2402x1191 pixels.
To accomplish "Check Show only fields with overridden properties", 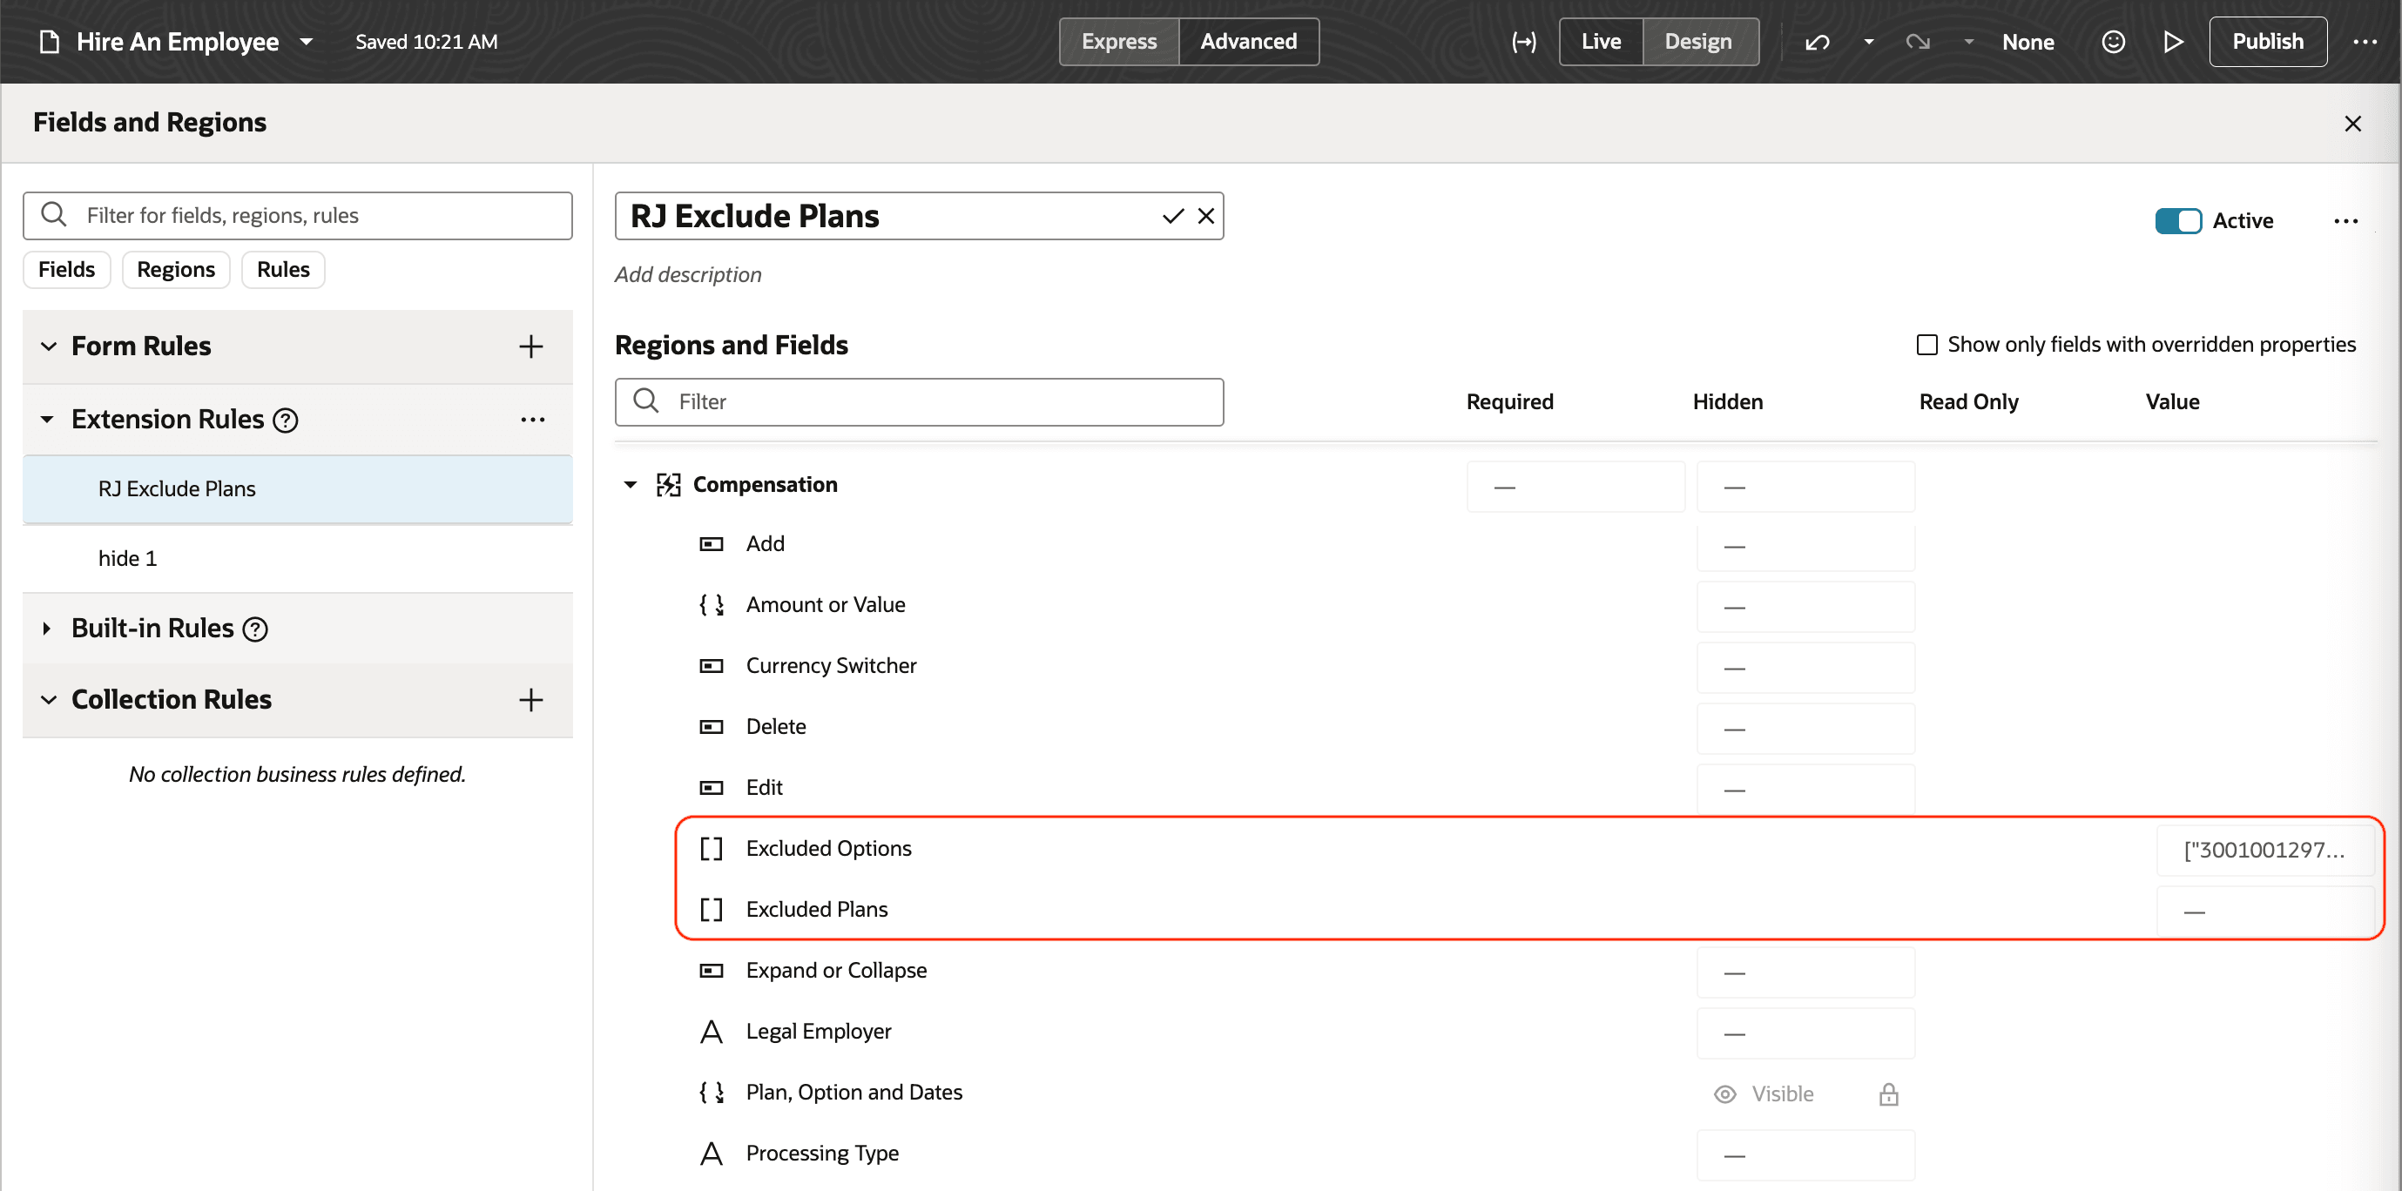I will coord(1926,345).
